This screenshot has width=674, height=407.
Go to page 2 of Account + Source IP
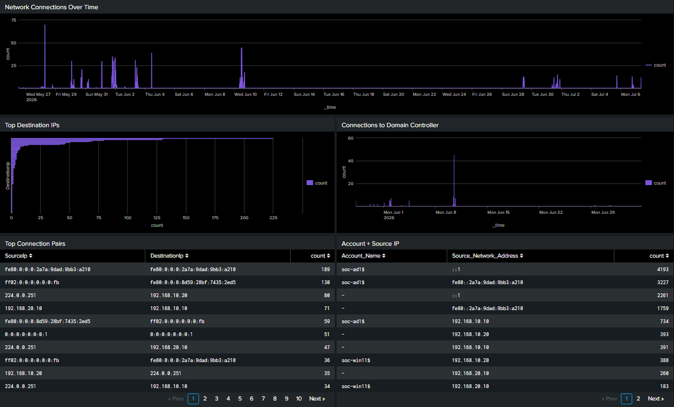pyautogui.click(x=638, y=399)
